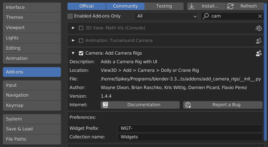The image size is (268, 147).
Task: Open the 'All' category dropdown
Action: click(x=166, y=16)
